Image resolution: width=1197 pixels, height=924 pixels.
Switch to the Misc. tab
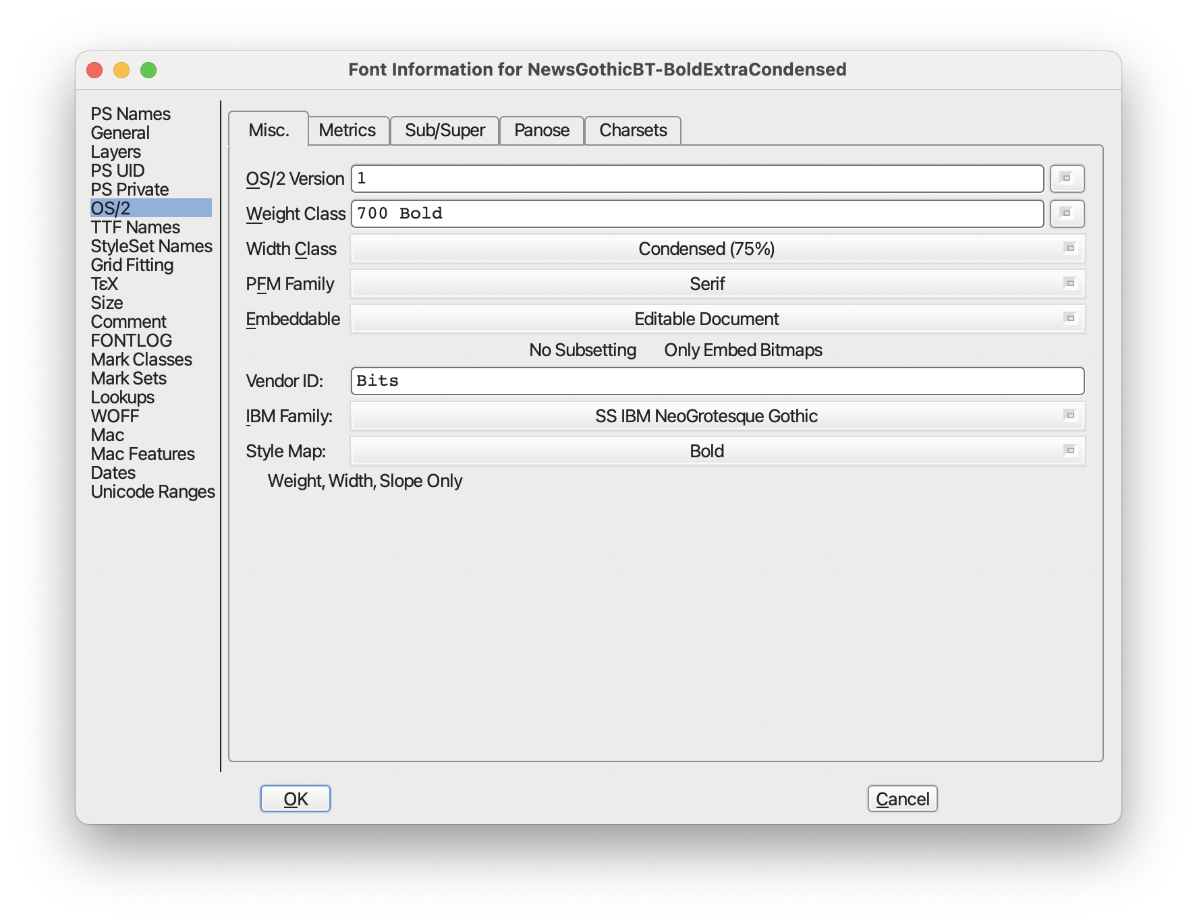(x=269, y=129)
